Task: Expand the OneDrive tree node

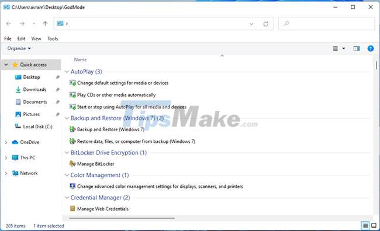Action: (x=6, y=142)
